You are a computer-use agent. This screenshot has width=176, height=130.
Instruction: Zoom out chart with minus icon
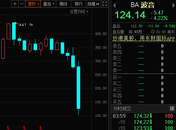[22, 4]
